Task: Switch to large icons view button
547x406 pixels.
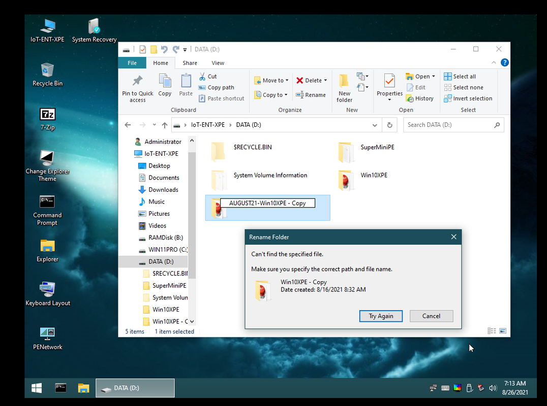Action: pyautogui.click(x=503, y=331)
